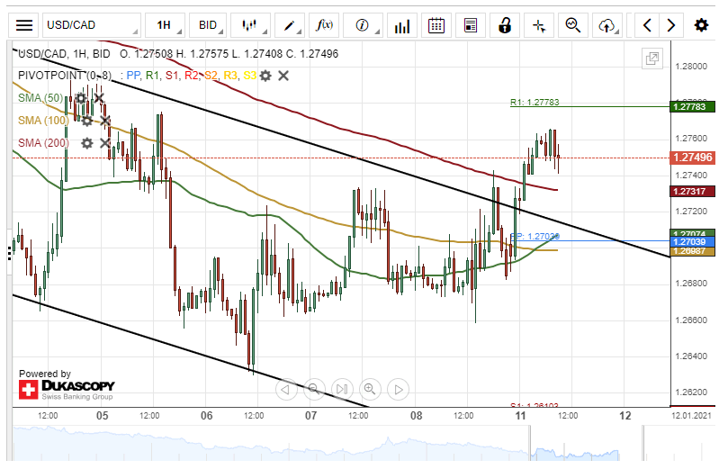Viewport: 719px width, 469px height.
Task: Click the chart magnifier zoom icon
Action: [573, 25]
